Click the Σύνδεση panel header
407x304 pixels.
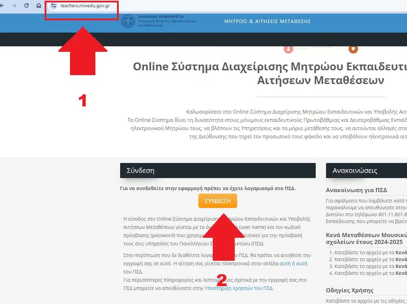(x=218, y=171)
